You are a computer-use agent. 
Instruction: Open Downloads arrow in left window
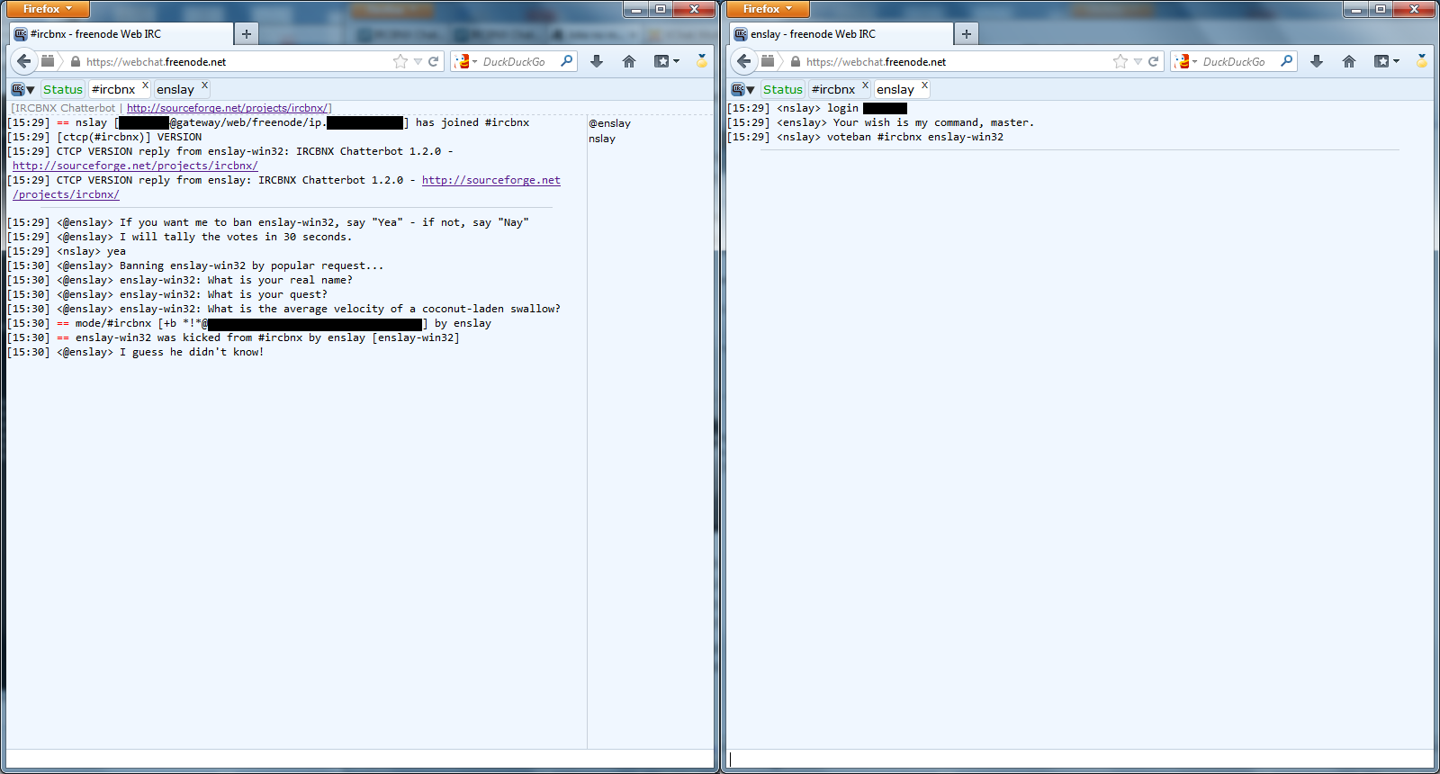[597, 61]
